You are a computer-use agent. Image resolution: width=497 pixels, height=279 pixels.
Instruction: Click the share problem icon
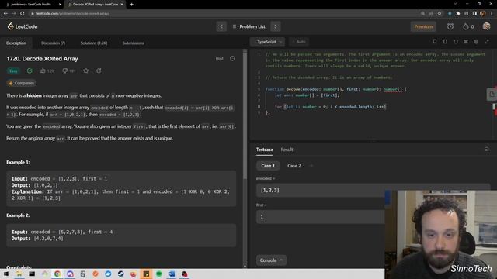click(x=99, y=71)
